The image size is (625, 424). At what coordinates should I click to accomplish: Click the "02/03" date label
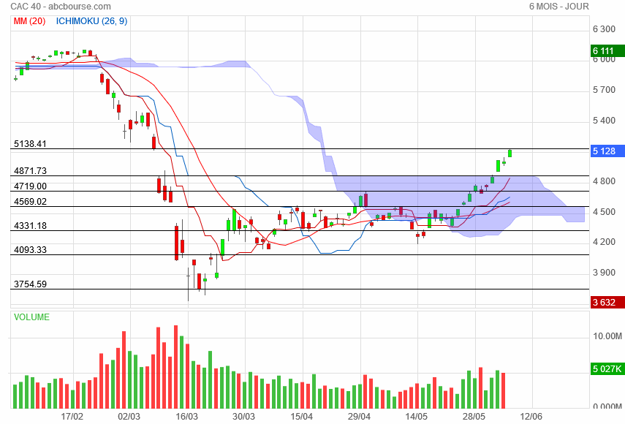pos(129,417)
